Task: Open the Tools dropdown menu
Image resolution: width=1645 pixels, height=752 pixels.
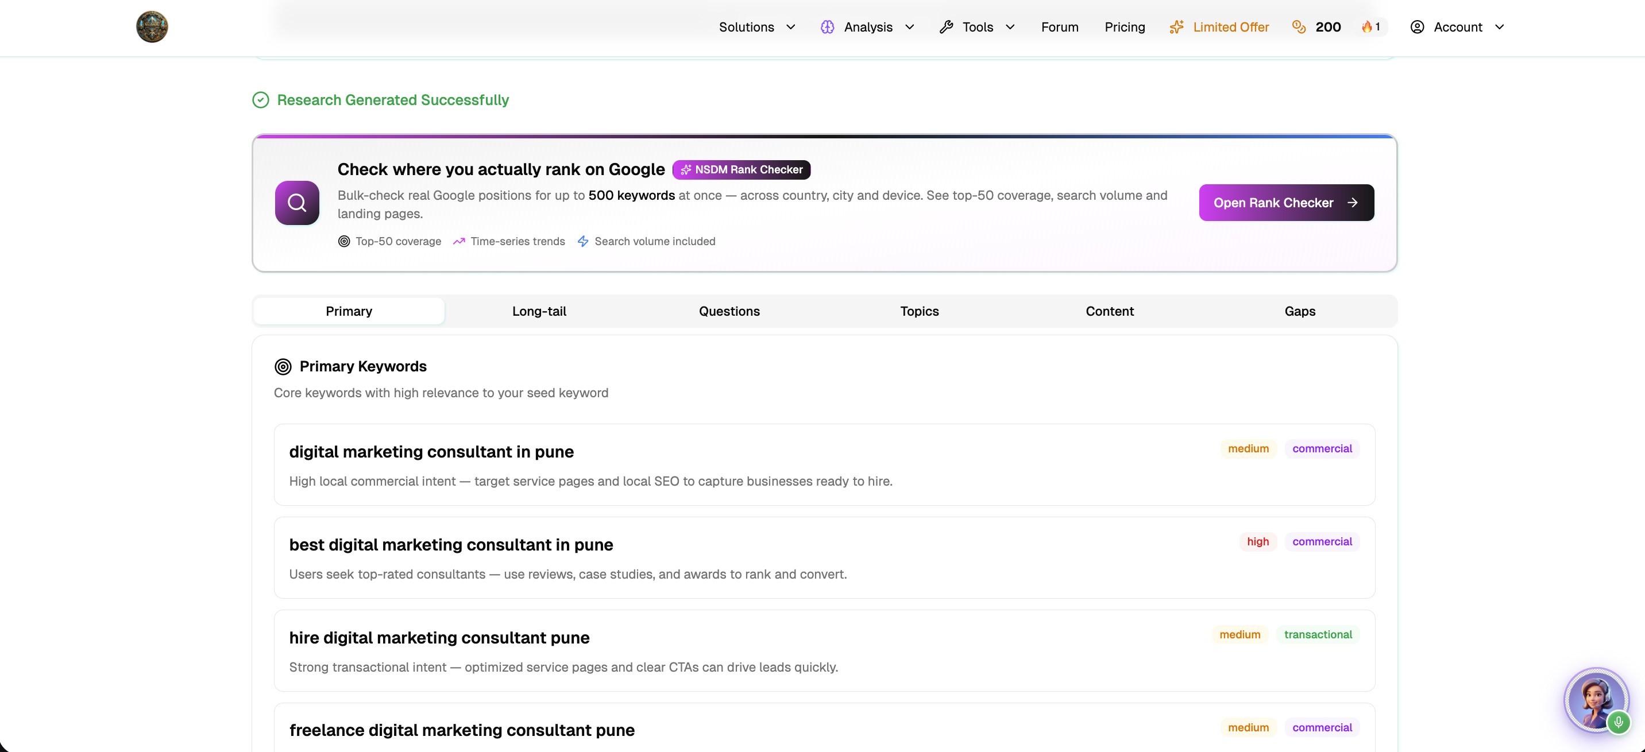Action: (x=977, y=27)
